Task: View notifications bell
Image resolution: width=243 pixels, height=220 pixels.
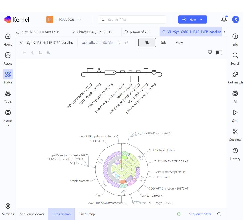Action: (224, 19)
